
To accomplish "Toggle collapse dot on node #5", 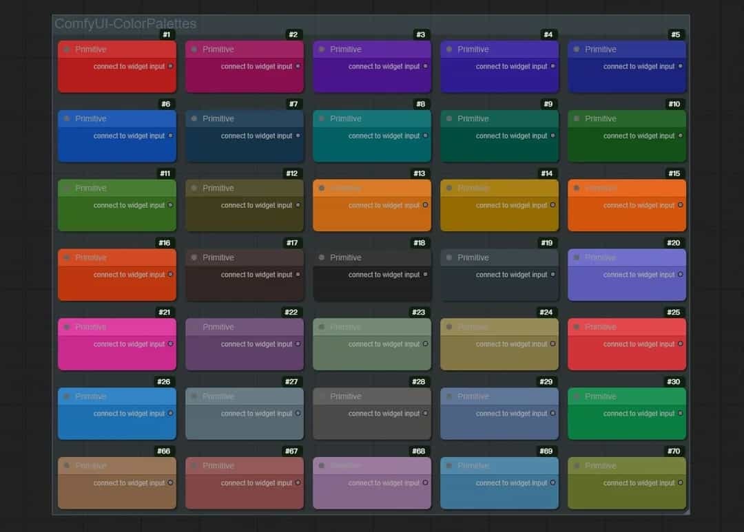I will 577,50.
